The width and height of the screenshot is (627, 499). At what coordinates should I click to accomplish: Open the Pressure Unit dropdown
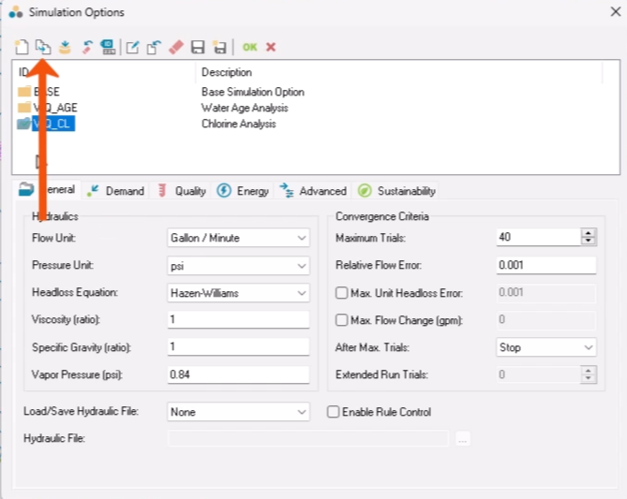point(238,266)
